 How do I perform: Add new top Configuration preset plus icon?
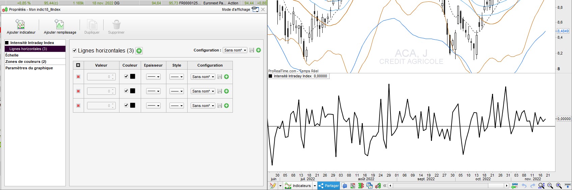pyautogui.click(x=258, y=50)
